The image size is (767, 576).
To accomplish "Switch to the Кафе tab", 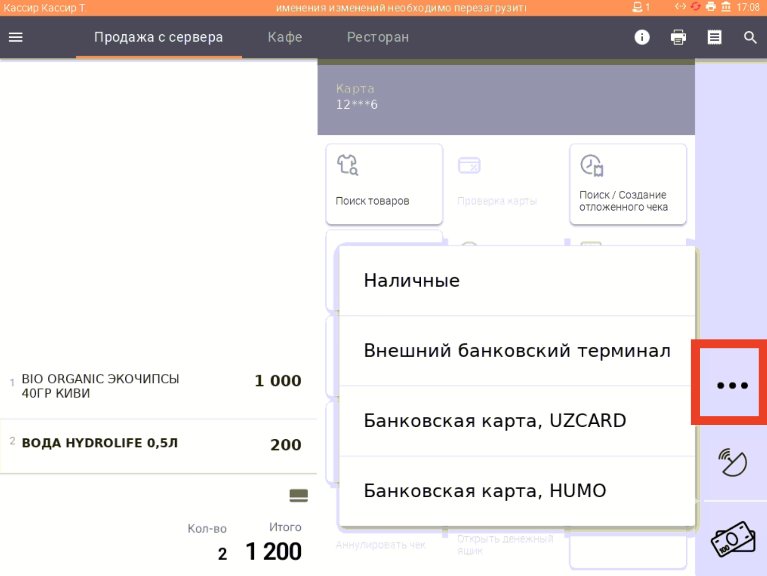I will click(285, 37).
